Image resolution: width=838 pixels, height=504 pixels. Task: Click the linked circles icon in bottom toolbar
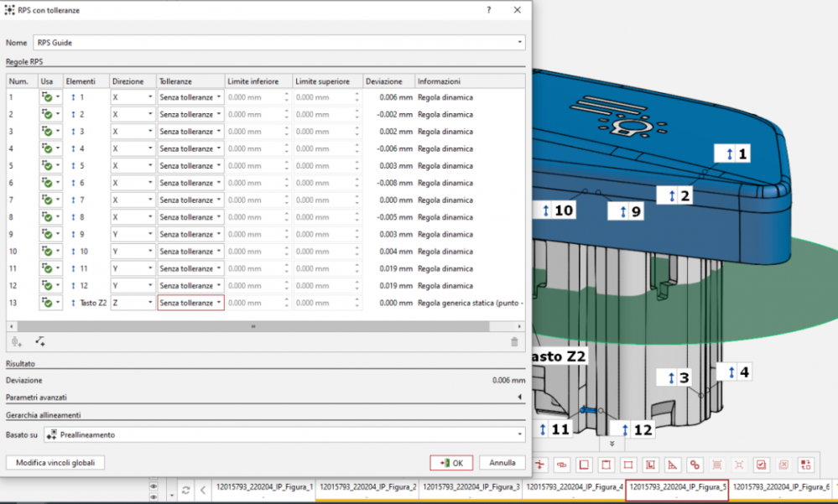(695, 464)
